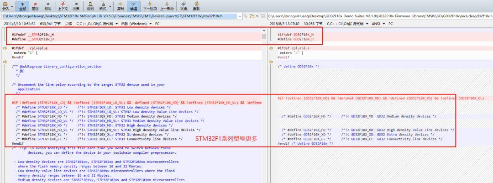Click right pane PC line-ending label
This screenshot has width=493, height=183.
pyautogui.click(x=391, y=24)
